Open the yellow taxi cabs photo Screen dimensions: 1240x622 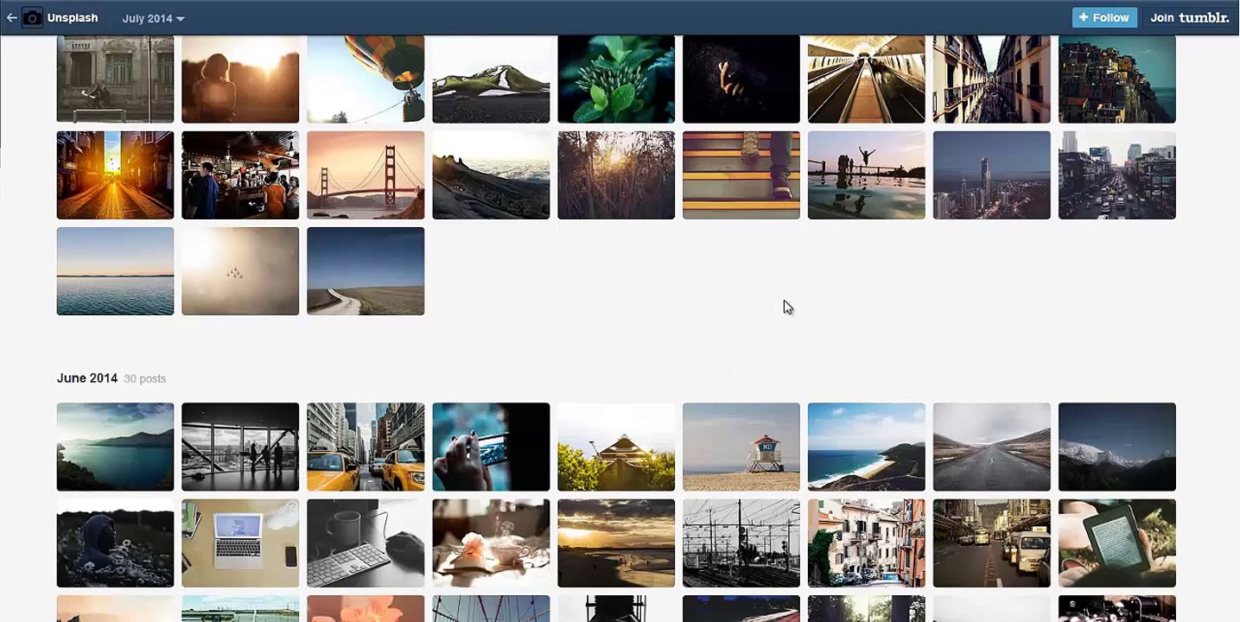[366, 447]
